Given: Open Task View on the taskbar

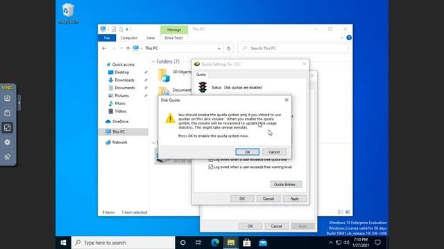Looking at the screenshot, I should pyautogui.click(x=198, y=243).
